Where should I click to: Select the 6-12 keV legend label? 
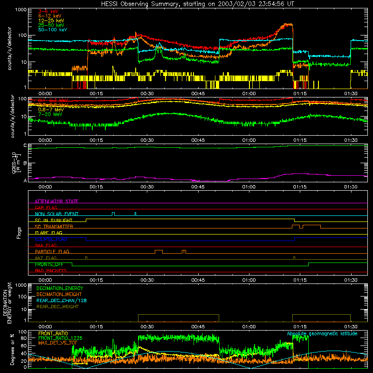click(50, 16)
